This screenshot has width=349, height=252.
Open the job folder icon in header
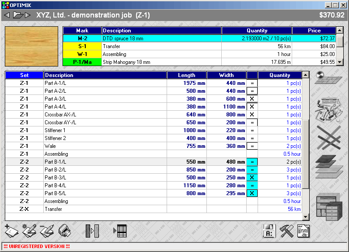(18, 15)
